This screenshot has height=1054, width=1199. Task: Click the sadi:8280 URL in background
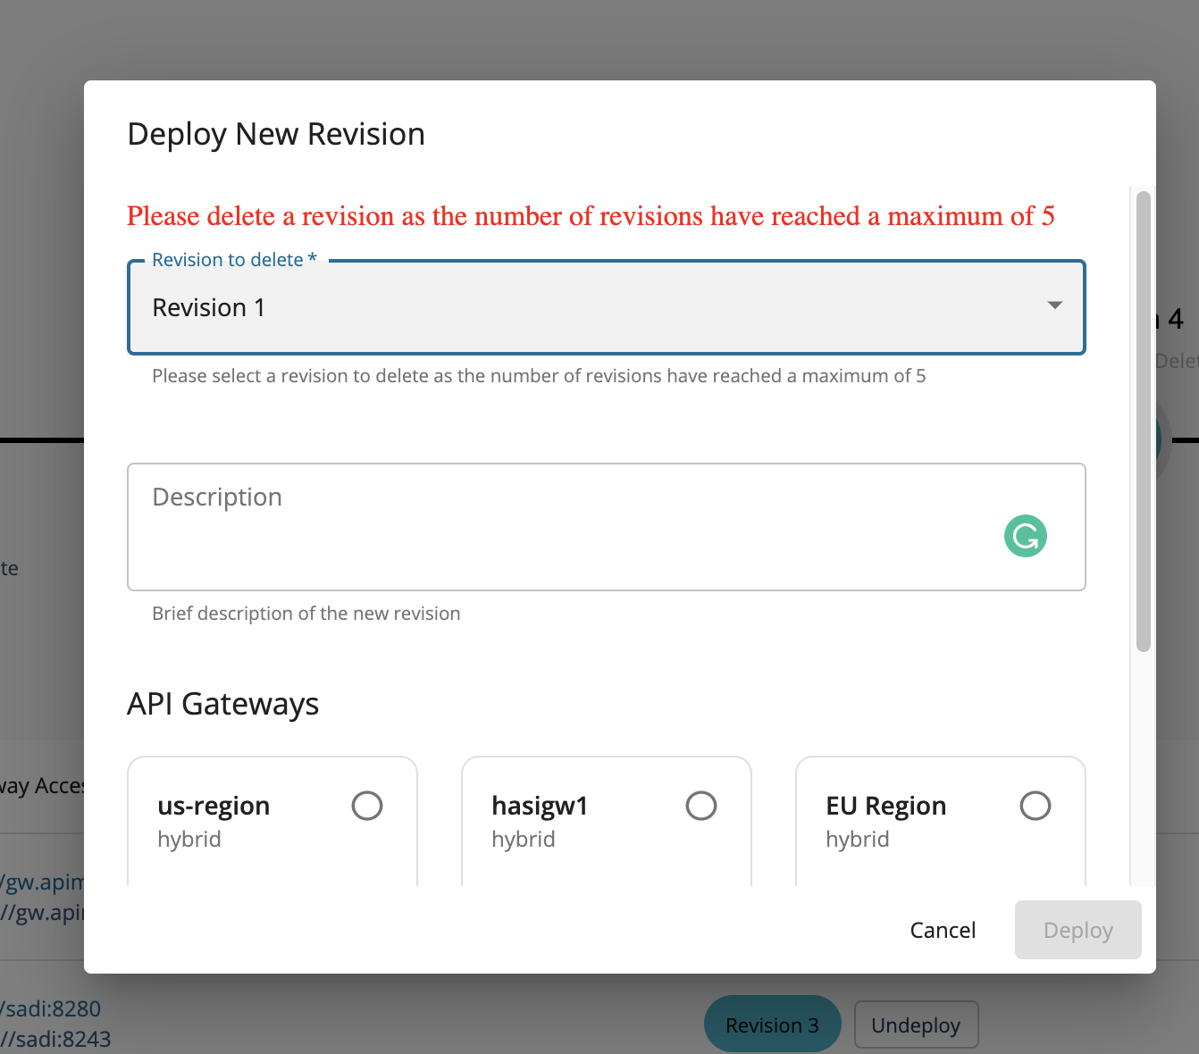click(51, 1008)
